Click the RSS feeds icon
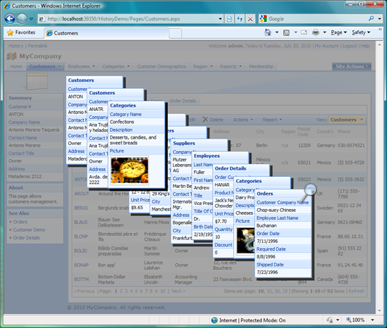387x328 pixels. coord(286,32)
